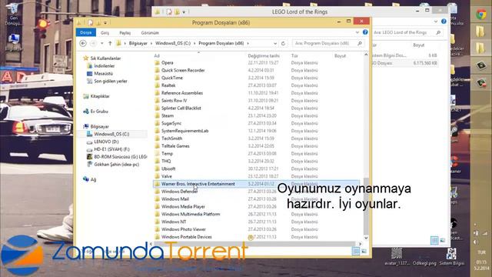Select the Windows NT folder icon
Screen dimensions: 492x277
click(157, 222)
